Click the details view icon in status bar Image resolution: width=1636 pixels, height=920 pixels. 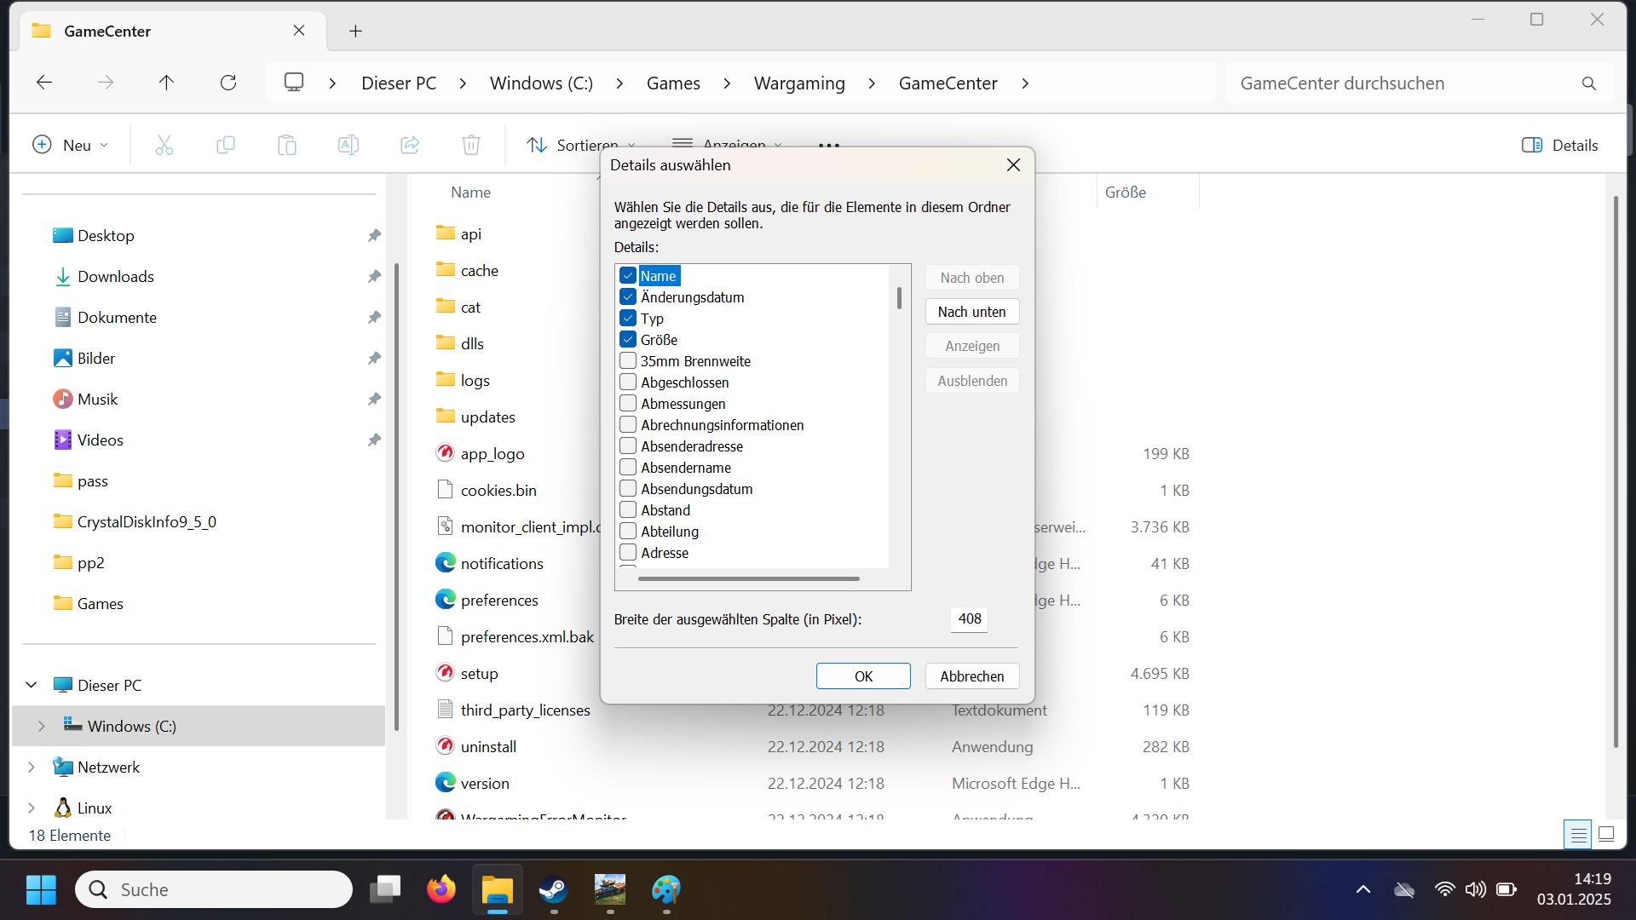click(x=1578, y=835)
